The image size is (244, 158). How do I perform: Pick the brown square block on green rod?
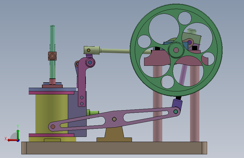(x=52, y=56)
